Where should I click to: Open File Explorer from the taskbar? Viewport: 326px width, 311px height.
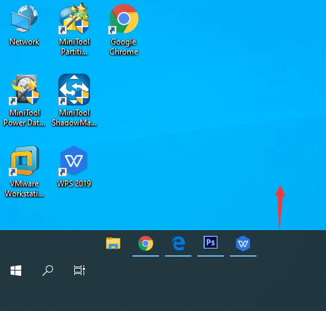pyautogui.click(x=113, y=243)
